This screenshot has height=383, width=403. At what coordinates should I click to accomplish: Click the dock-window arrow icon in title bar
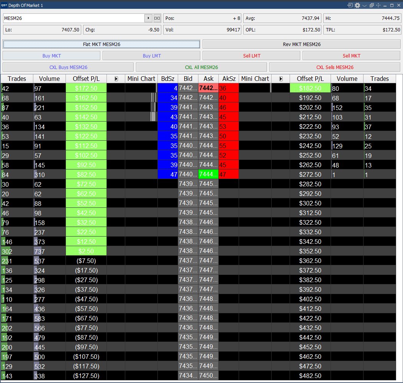pos(350,5)
